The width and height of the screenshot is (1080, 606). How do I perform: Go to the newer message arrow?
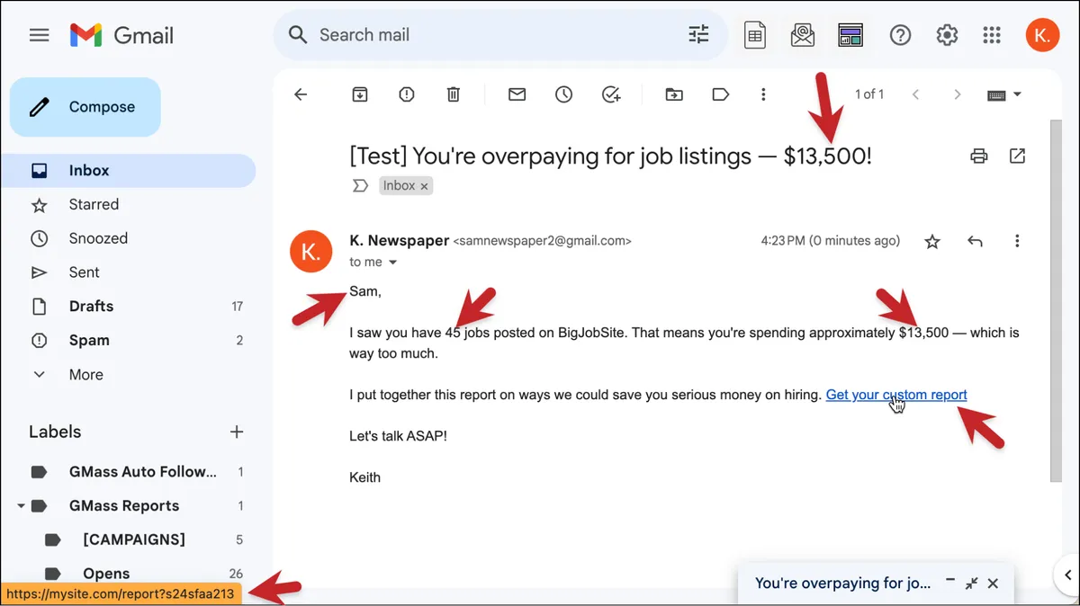click(915, 94)
